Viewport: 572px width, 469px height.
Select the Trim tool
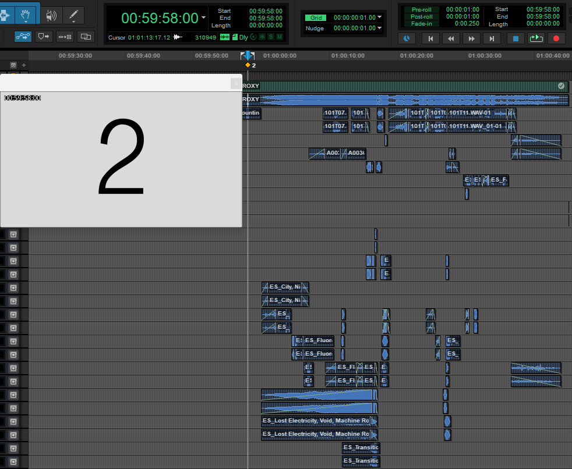click(x=5, y=16)
